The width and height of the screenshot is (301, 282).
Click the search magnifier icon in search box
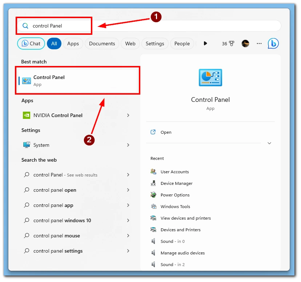point(25,26)
